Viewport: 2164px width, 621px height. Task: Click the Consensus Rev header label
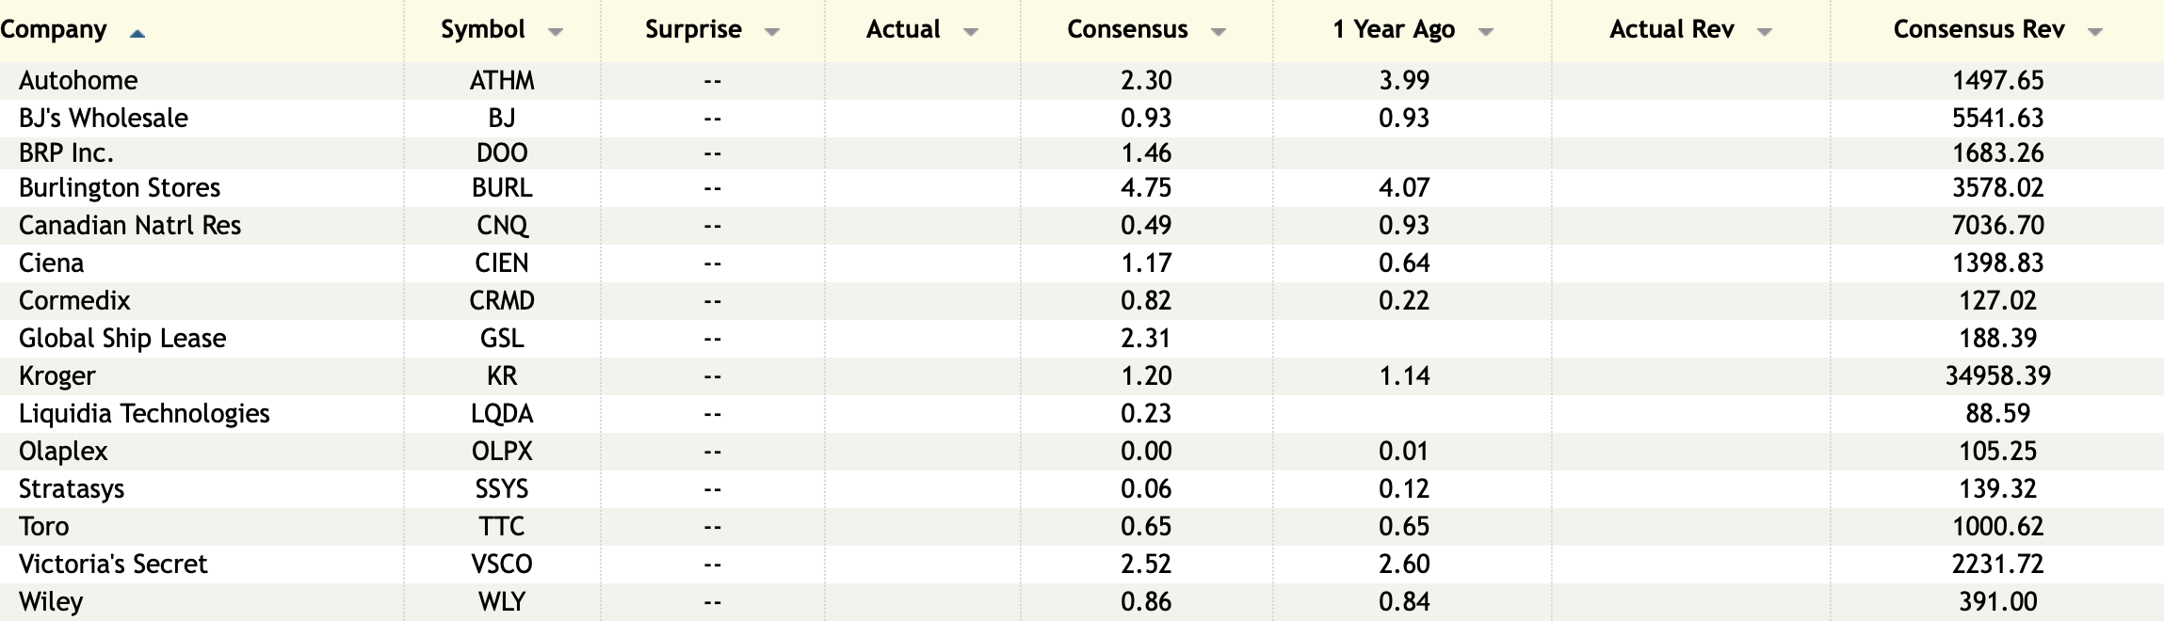tap(1978, 30)
